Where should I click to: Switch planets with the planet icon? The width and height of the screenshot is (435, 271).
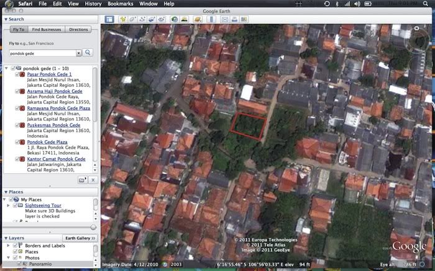pyautogui.click(x=198, y=19)
